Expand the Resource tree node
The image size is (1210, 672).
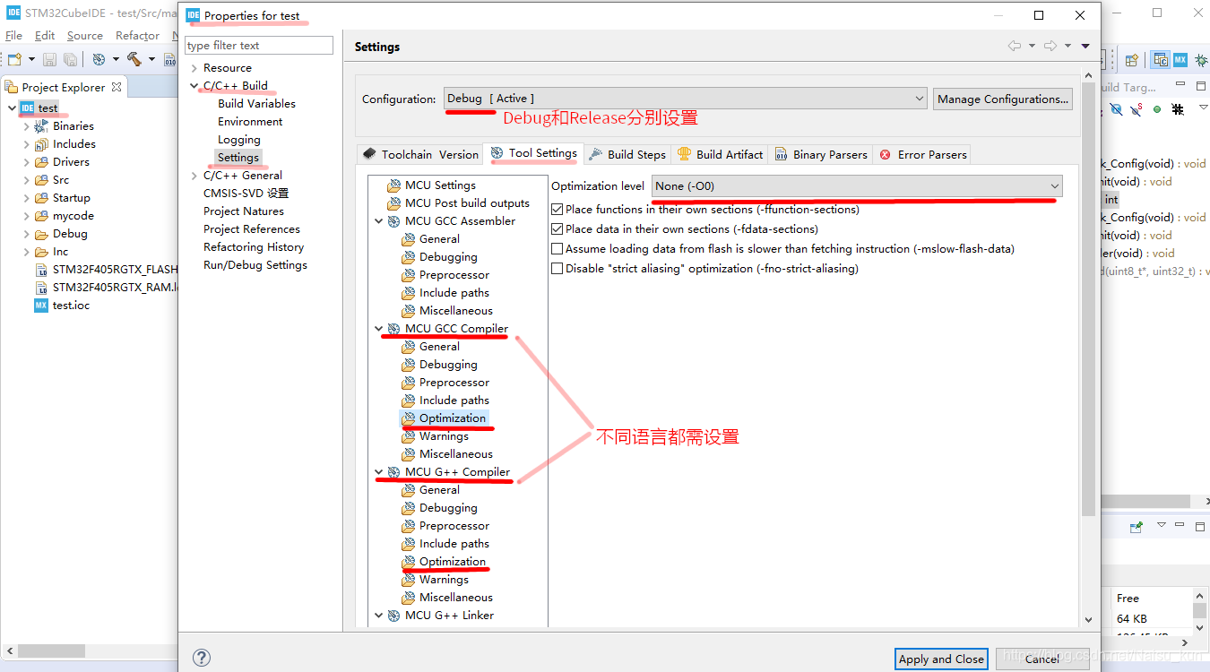pyautogui.click(x=194, y=68)
